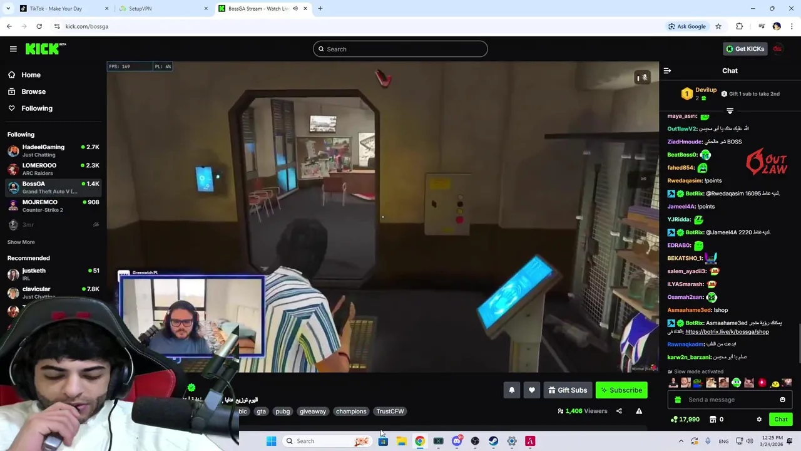Click the pinned Outlaw logo in chat
This screenshot has height=451, width=801.
point(766,163)
